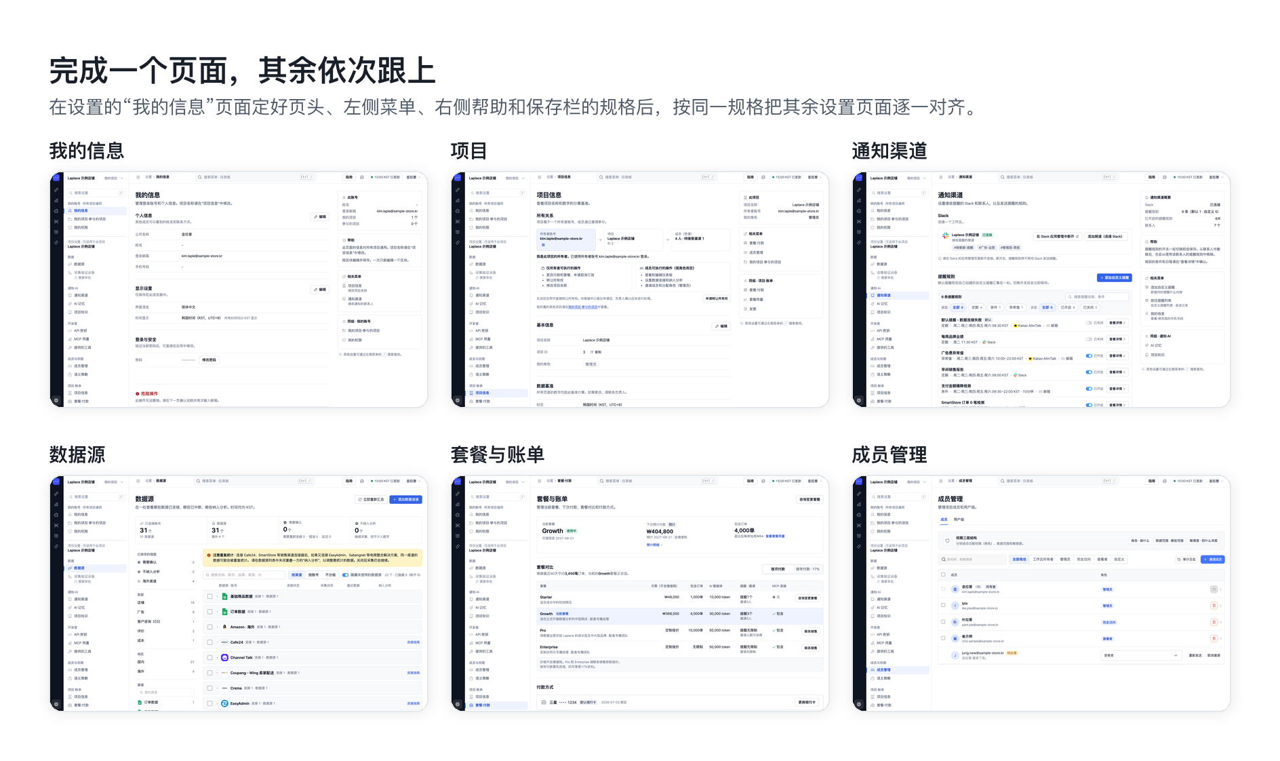Click 添加自定义提醒 button in 通知渠道 panel
The image size is (1280, 761).
click(1115, 277)
